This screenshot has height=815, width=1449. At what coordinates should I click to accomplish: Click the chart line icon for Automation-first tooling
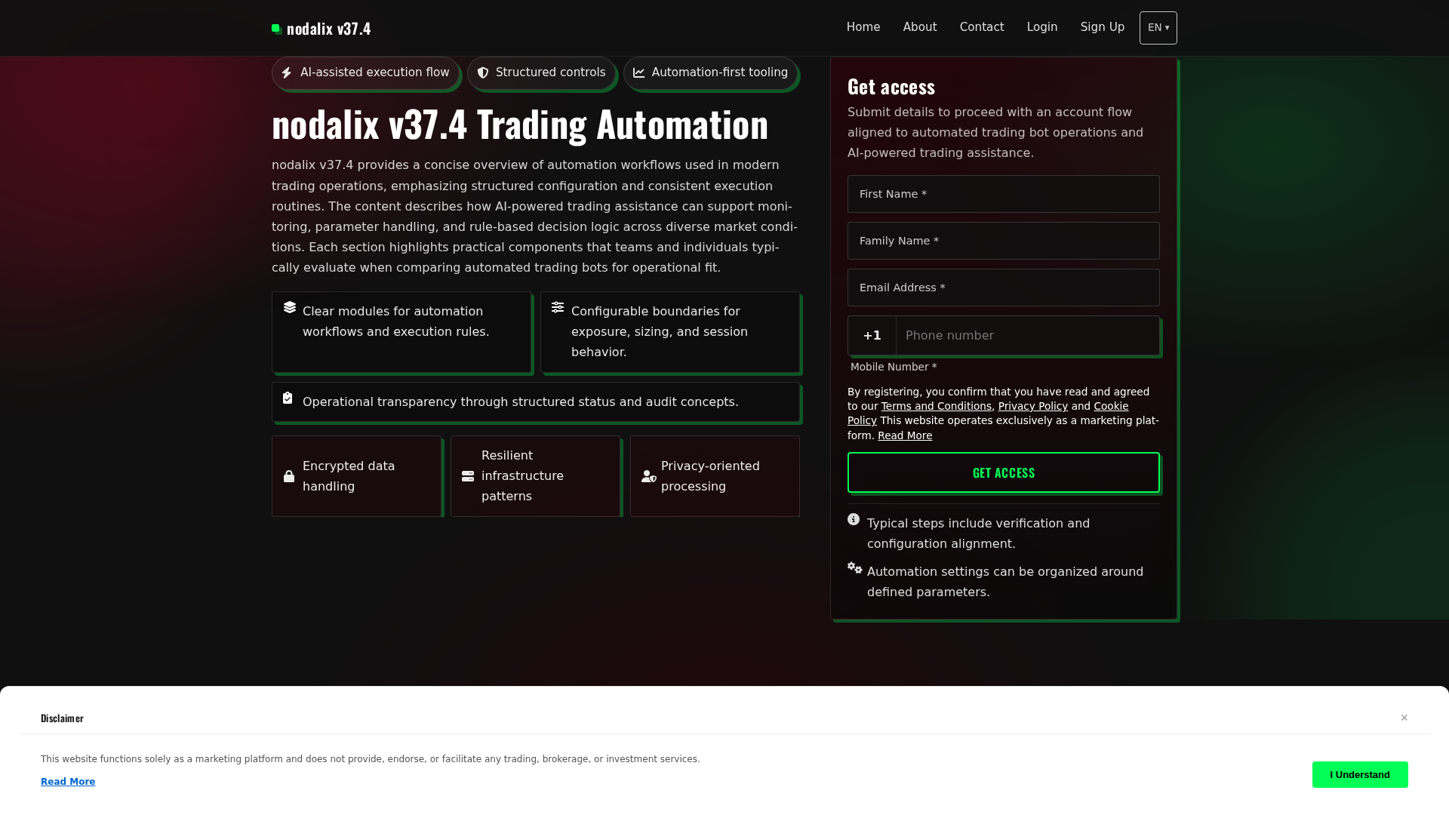click(639, 72)
